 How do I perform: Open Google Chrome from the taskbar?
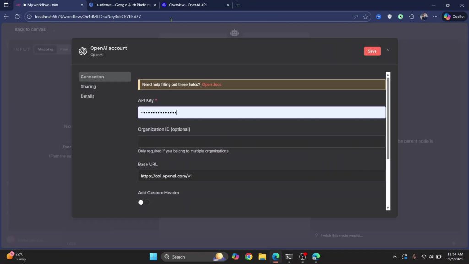pyautogui.click(x=249, y=257)
